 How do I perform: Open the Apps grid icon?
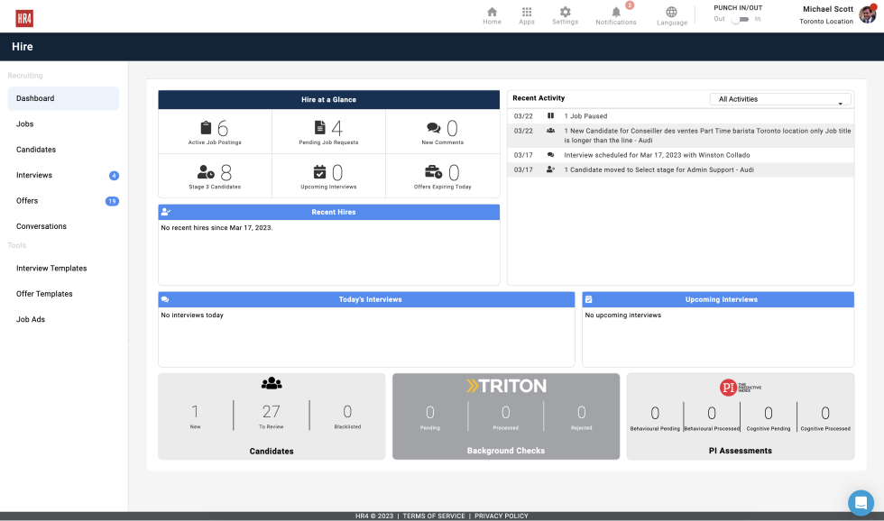pos(527,13)
